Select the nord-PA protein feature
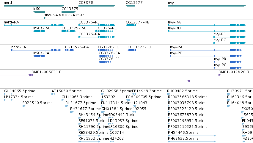The image size is (253, 143). point(36,50)
